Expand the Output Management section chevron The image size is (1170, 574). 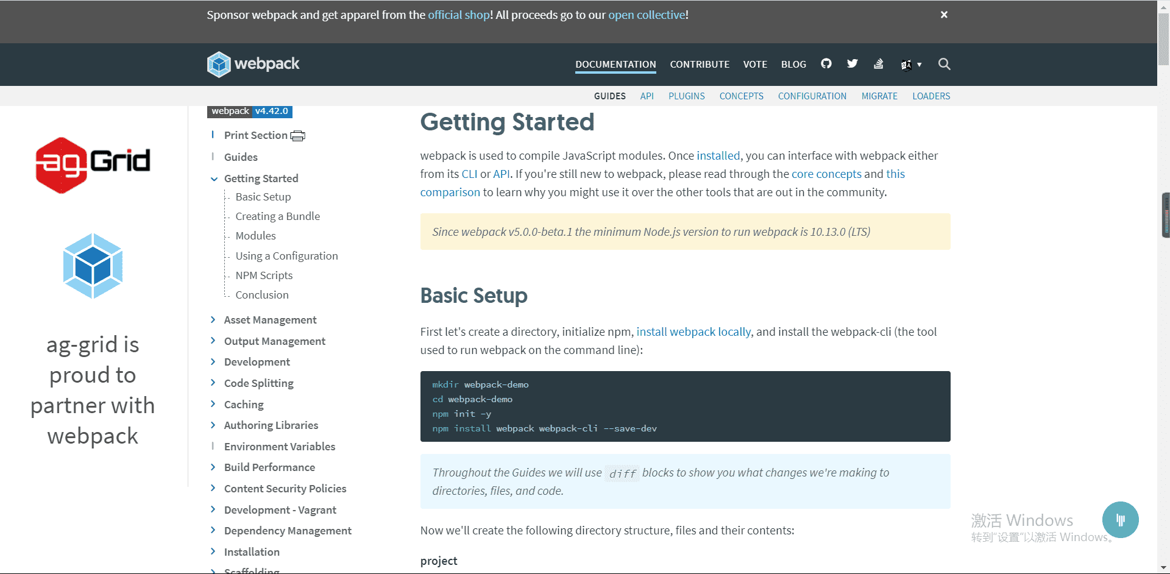click(x=213, y=341)
